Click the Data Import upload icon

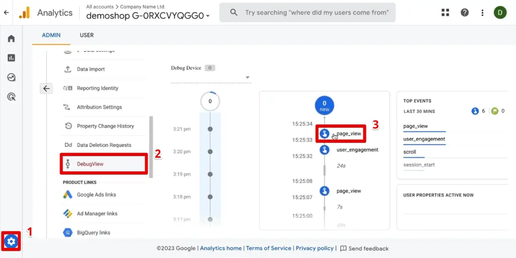click(68, 69)
